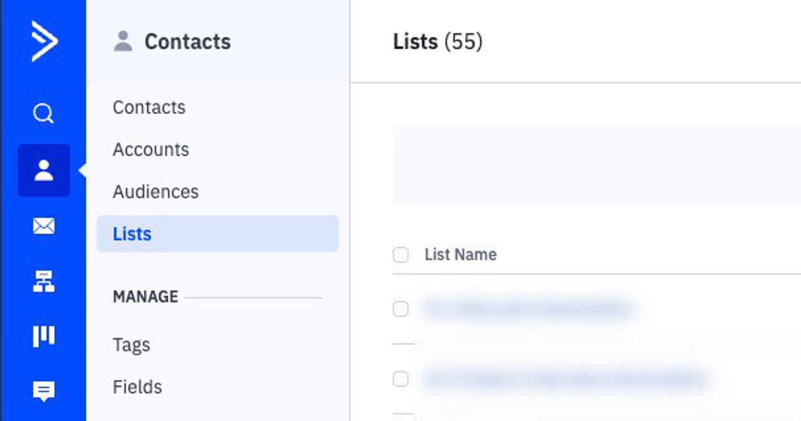Toggle the select-all checkbox beside List Name
The width and height of the screenshot is (801, 421).
click(x=400, y=254)
